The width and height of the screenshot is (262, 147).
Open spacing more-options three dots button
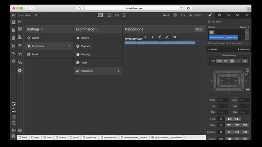[x=247, y=90]
